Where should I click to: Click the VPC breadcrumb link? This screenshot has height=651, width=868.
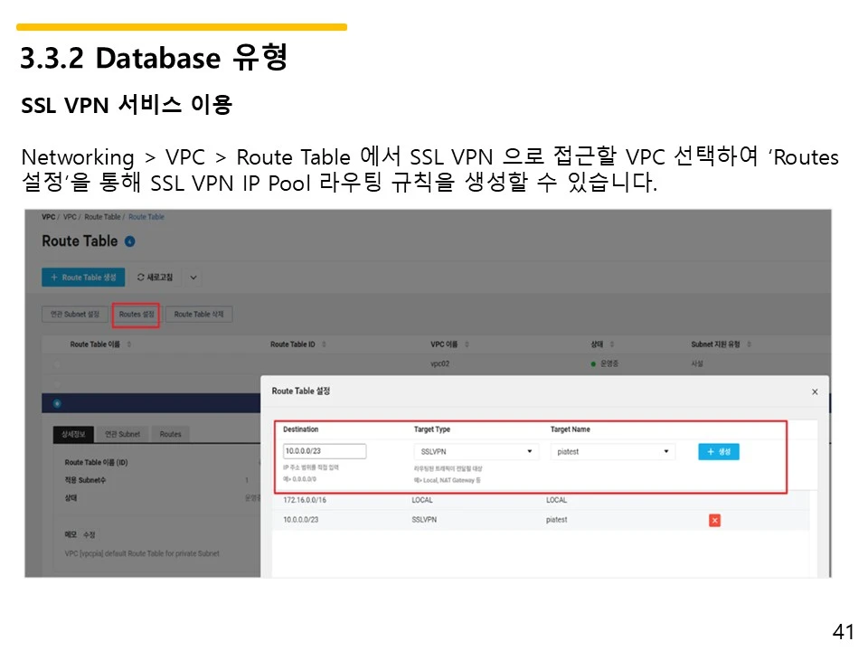point(70,217)
